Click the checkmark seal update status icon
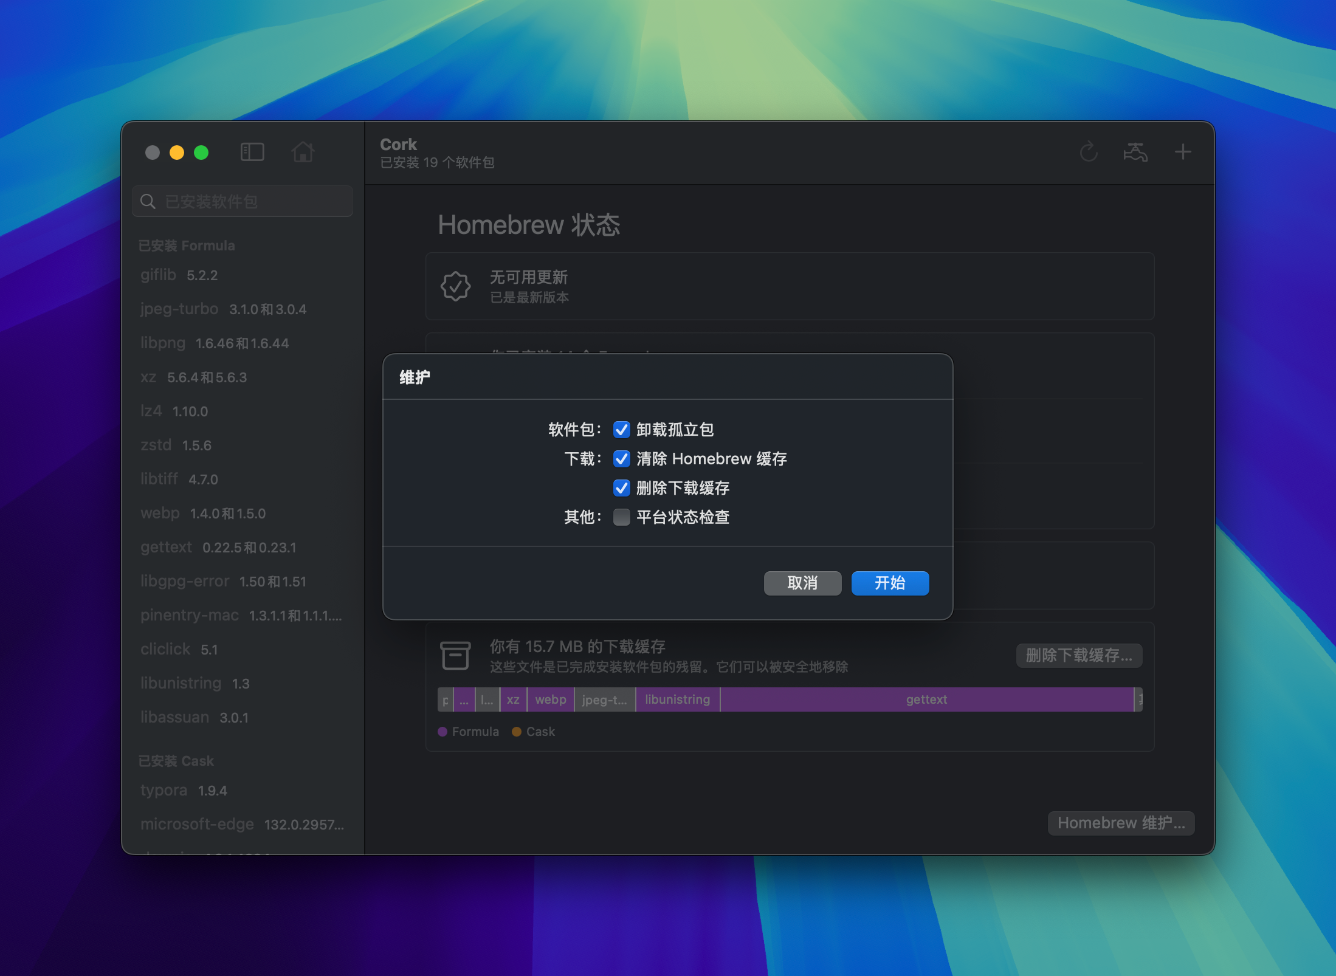 tap(455, 286)
